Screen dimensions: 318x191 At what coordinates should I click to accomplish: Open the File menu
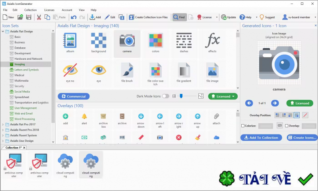pos(5,10)
